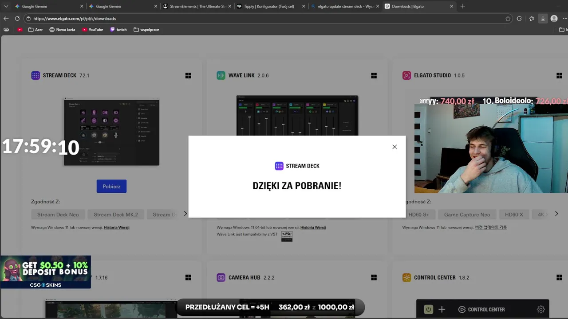Click the Stream Deck product icon on the page

[x=35, y=75]
